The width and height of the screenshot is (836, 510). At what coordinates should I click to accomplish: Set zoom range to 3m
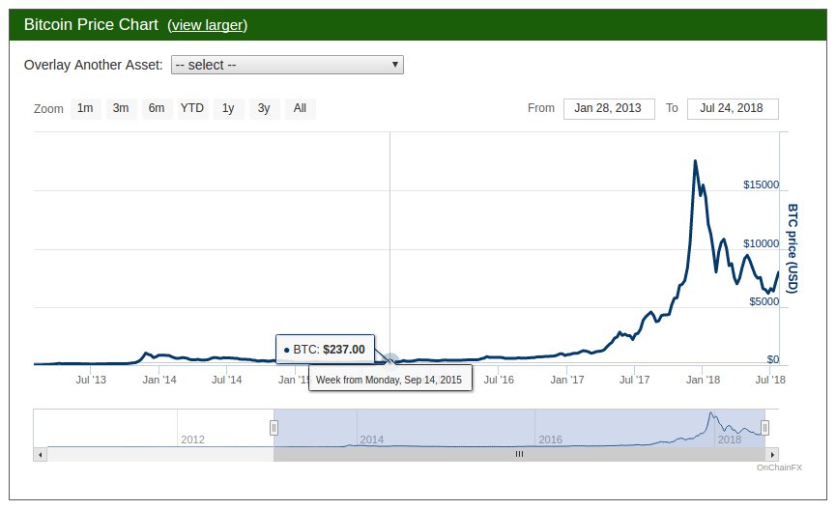[x=121, y=108]
